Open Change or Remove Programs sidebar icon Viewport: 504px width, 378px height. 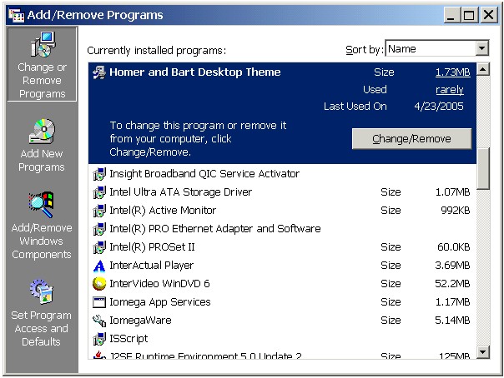tap(43, 45)
